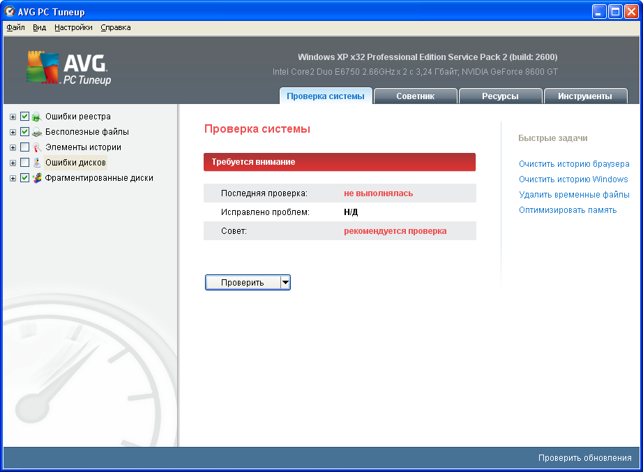The height and width of the screenshot is (472, 643).
Task: Select the Бесполезные файлы tree item label
Action: click(87, 132)
